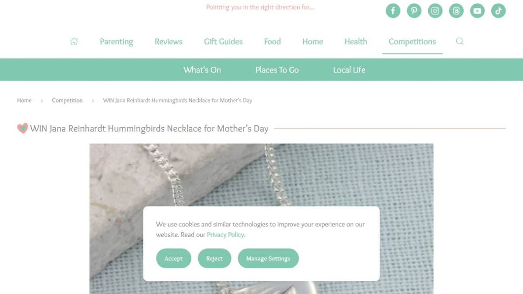Open the YouTube social icon

point(477,11)
